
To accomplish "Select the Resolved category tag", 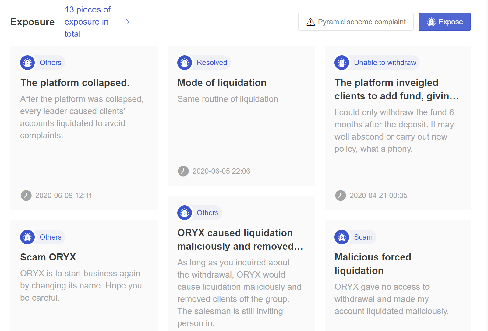I will pyautogui.click(x=212, y=63).
